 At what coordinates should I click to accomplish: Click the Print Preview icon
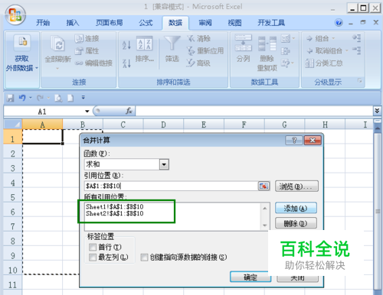[58, 98]
